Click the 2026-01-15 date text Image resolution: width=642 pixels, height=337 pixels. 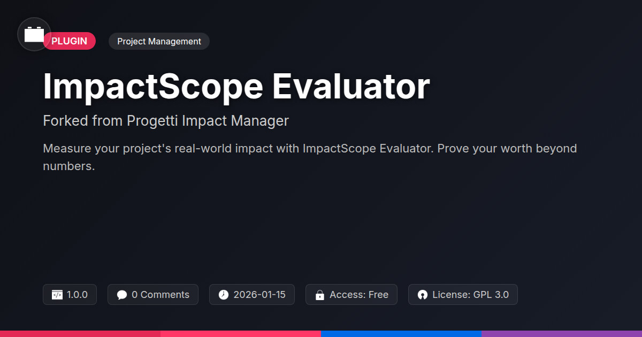259,295
